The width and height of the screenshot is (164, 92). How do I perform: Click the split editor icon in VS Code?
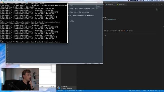(x=159, y=5)
